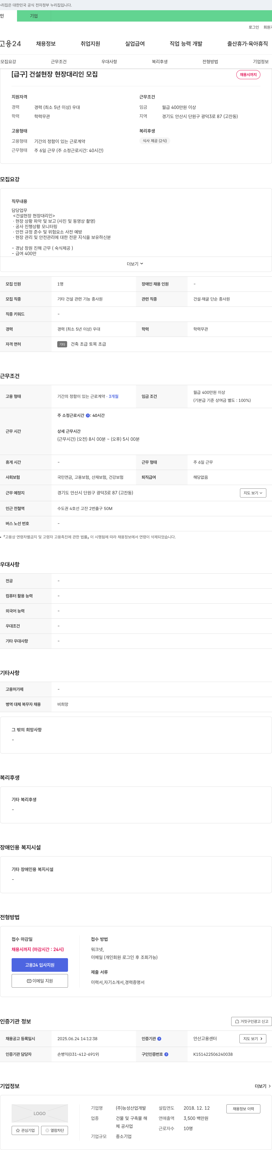Open 지도 보기 for 안산고용센터
The width and height of the screenshot is (272, 1150).
tap(253, 1039)
